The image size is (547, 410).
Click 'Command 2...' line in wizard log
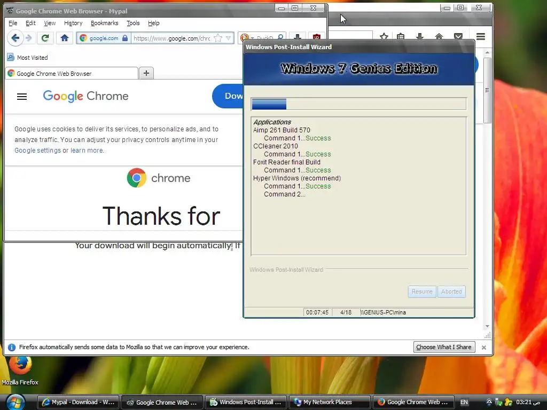285,194
